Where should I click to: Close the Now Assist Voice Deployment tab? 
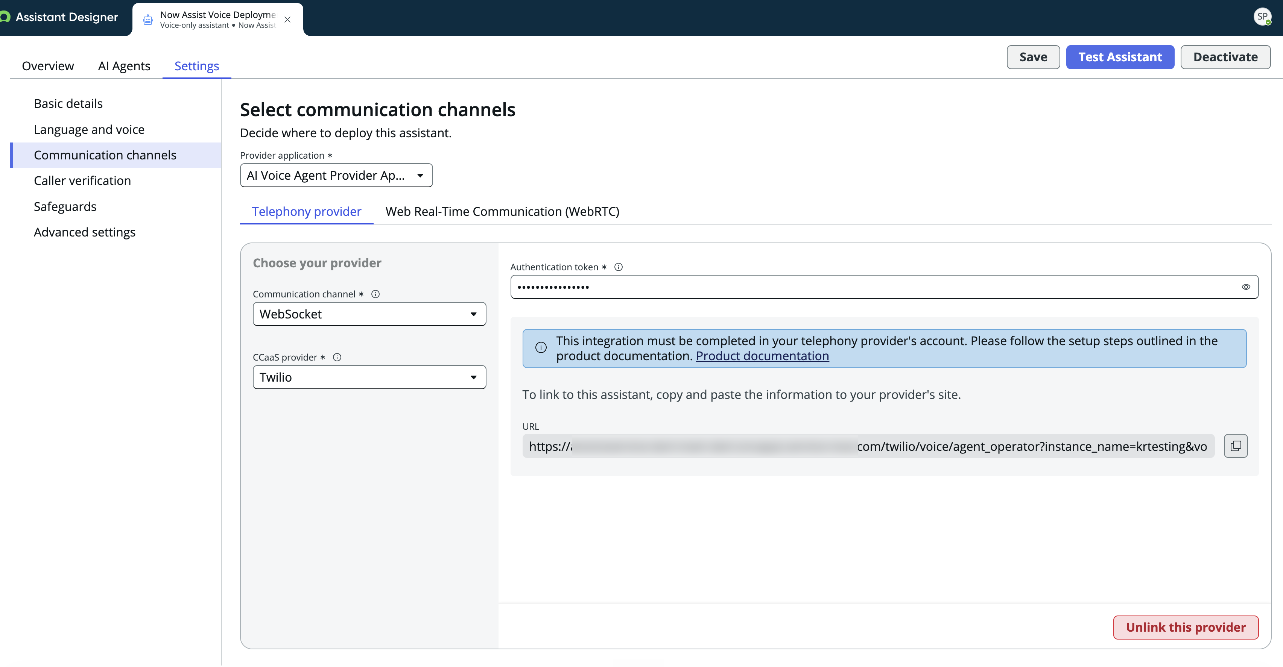[287, 20]
